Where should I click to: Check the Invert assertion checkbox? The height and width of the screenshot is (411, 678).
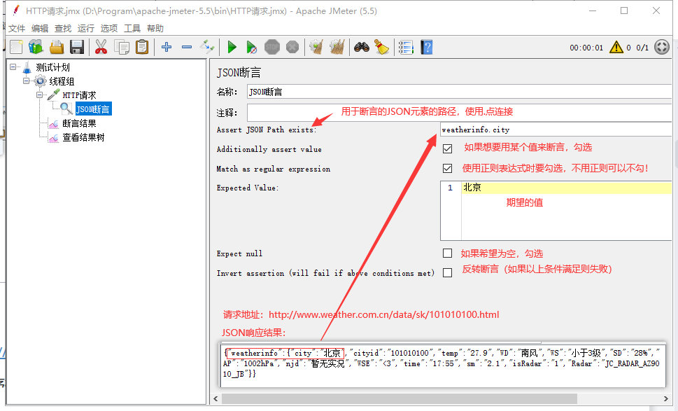tap(448, 272)
